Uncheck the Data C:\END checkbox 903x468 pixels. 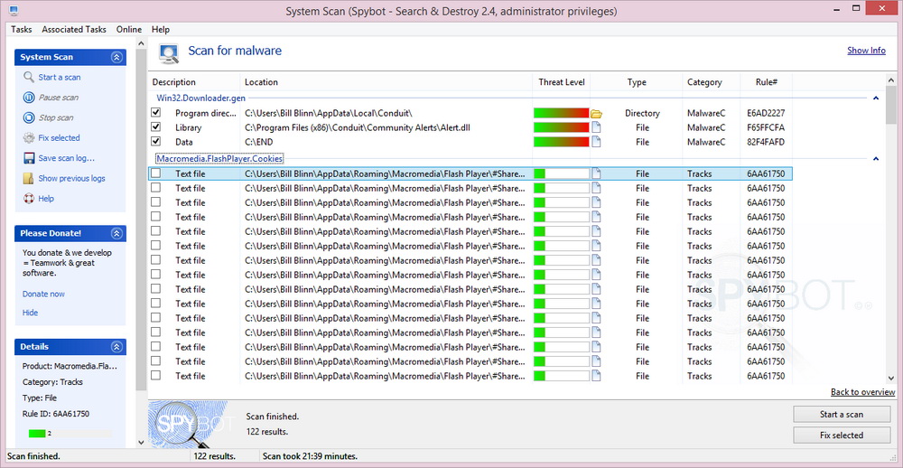pyautogui.click(x=155, y=142)
